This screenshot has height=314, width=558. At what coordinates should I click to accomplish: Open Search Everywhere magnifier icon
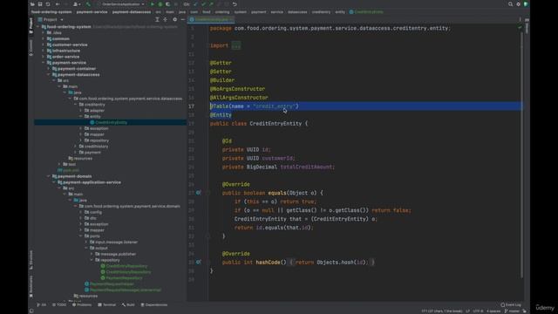(510, 4)
